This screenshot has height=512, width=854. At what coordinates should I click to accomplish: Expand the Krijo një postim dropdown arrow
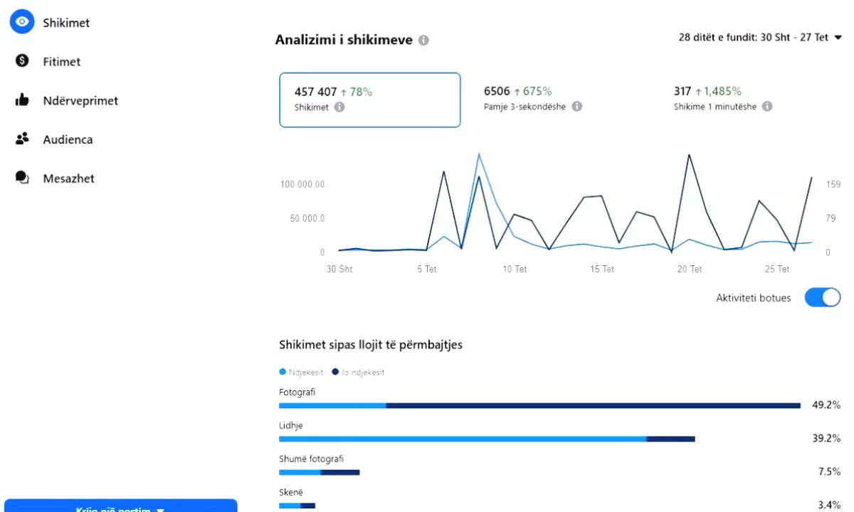160,509
